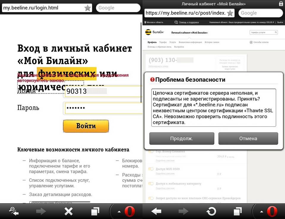This screenshot has height=219, width=285.
Task: Open tabs view in left browser toolbar
Action: tap(95, 211)
